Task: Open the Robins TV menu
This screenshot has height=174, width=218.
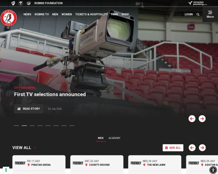Action: (x=42, y=14)
